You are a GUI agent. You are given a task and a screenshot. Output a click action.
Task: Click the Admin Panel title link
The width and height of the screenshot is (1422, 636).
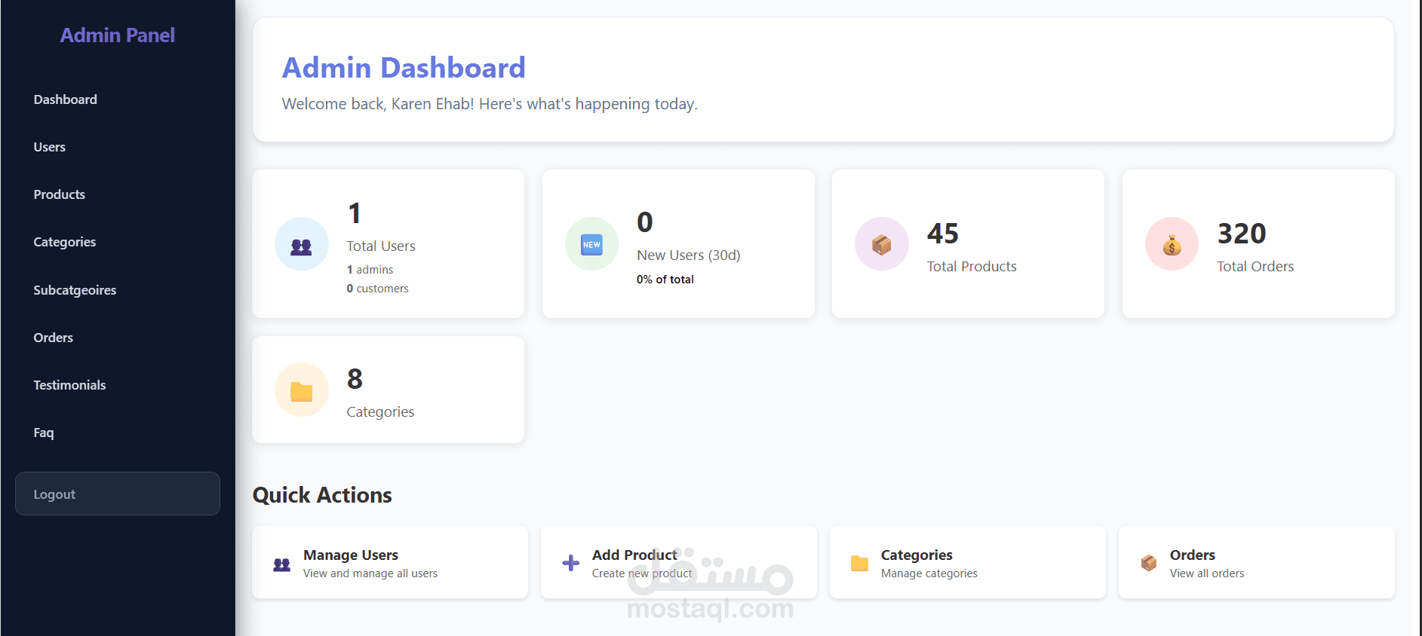coord(118,35)
